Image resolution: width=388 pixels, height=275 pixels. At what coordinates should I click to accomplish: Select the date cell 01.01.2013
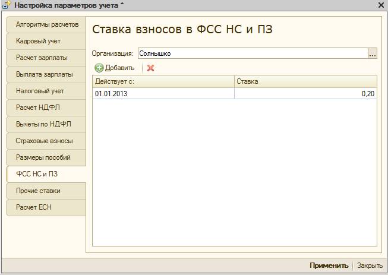[x=163, y=93]
